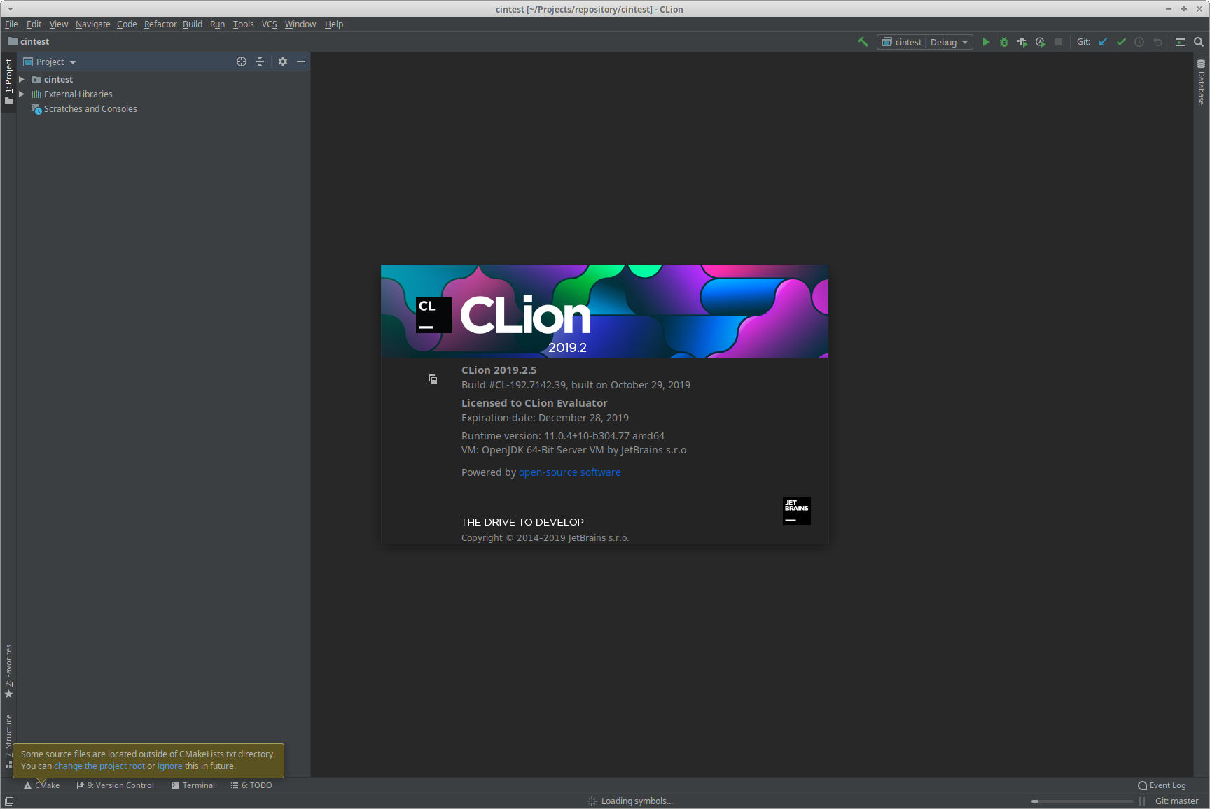Click the CL logo icon in splash banner

(433, 315)
